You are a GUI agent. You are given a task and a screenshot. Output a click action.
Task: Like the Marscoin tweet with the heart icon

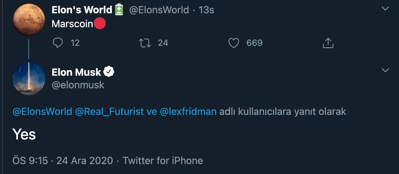pos(234,43)
